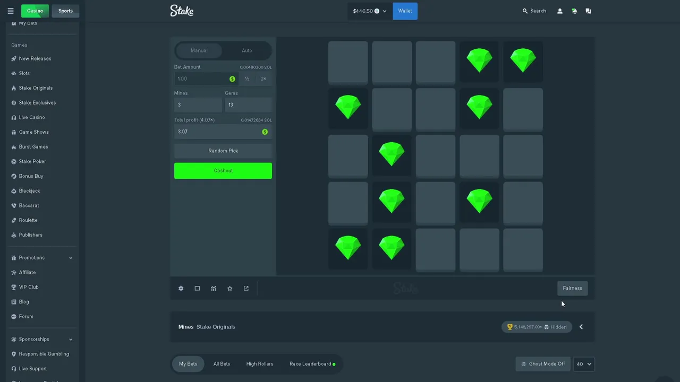Open the notifications bell icon
This screenshot has height=382, width=680.
click(574, 11)
